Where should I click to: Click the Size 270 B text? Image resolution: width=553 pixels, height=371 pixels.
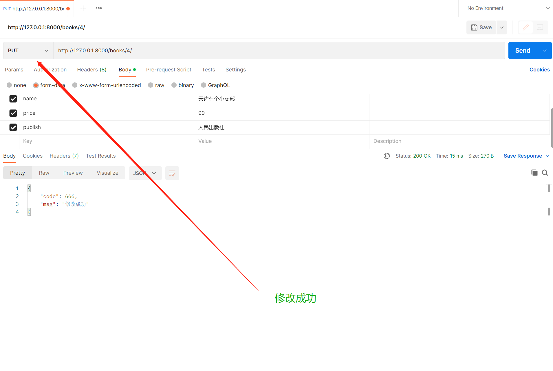481,156
